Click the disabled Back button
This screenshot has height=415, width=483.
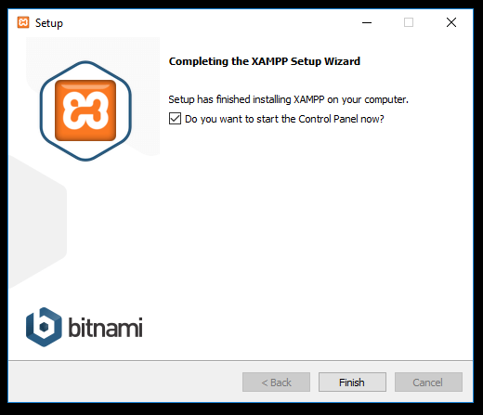tap(276, 383)
